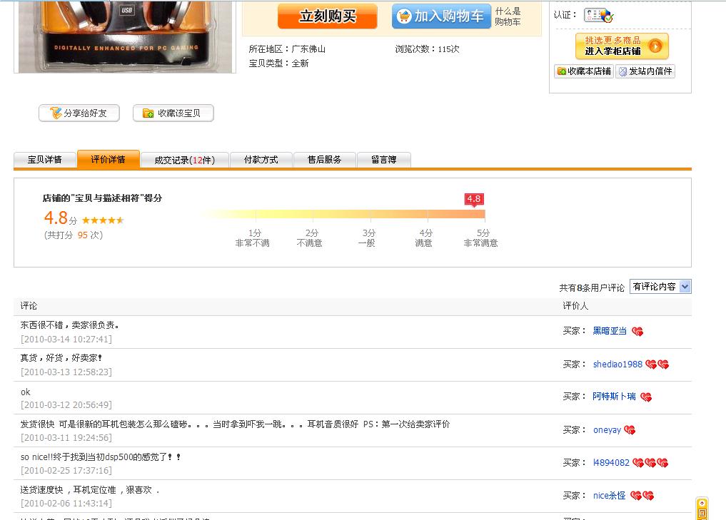Open buyer shediao1988's profile link

click(x=617, y=364)
